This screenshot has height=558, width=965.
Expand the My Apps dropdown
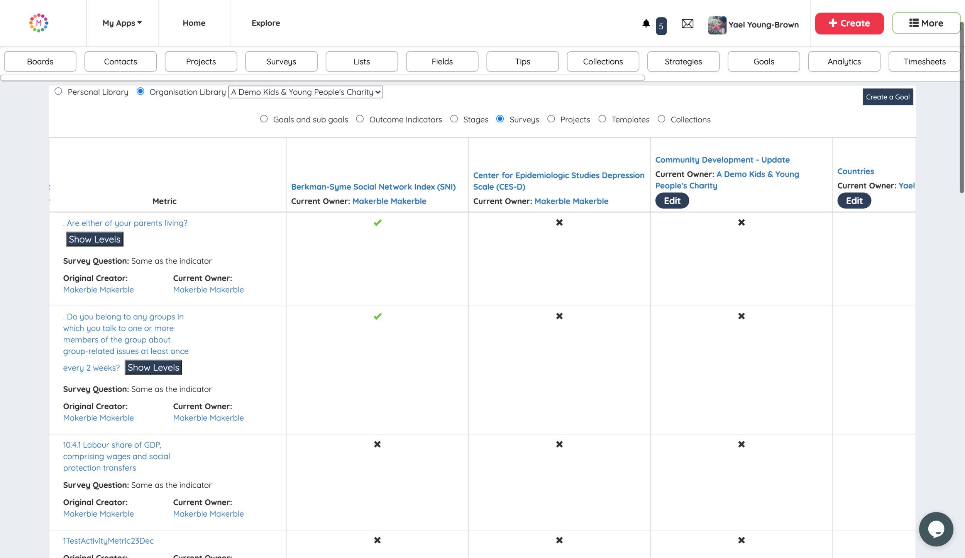(122, 23)
